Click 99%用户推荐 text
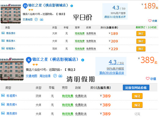Viewport: 159px width, 117px height. coord(118,13)
